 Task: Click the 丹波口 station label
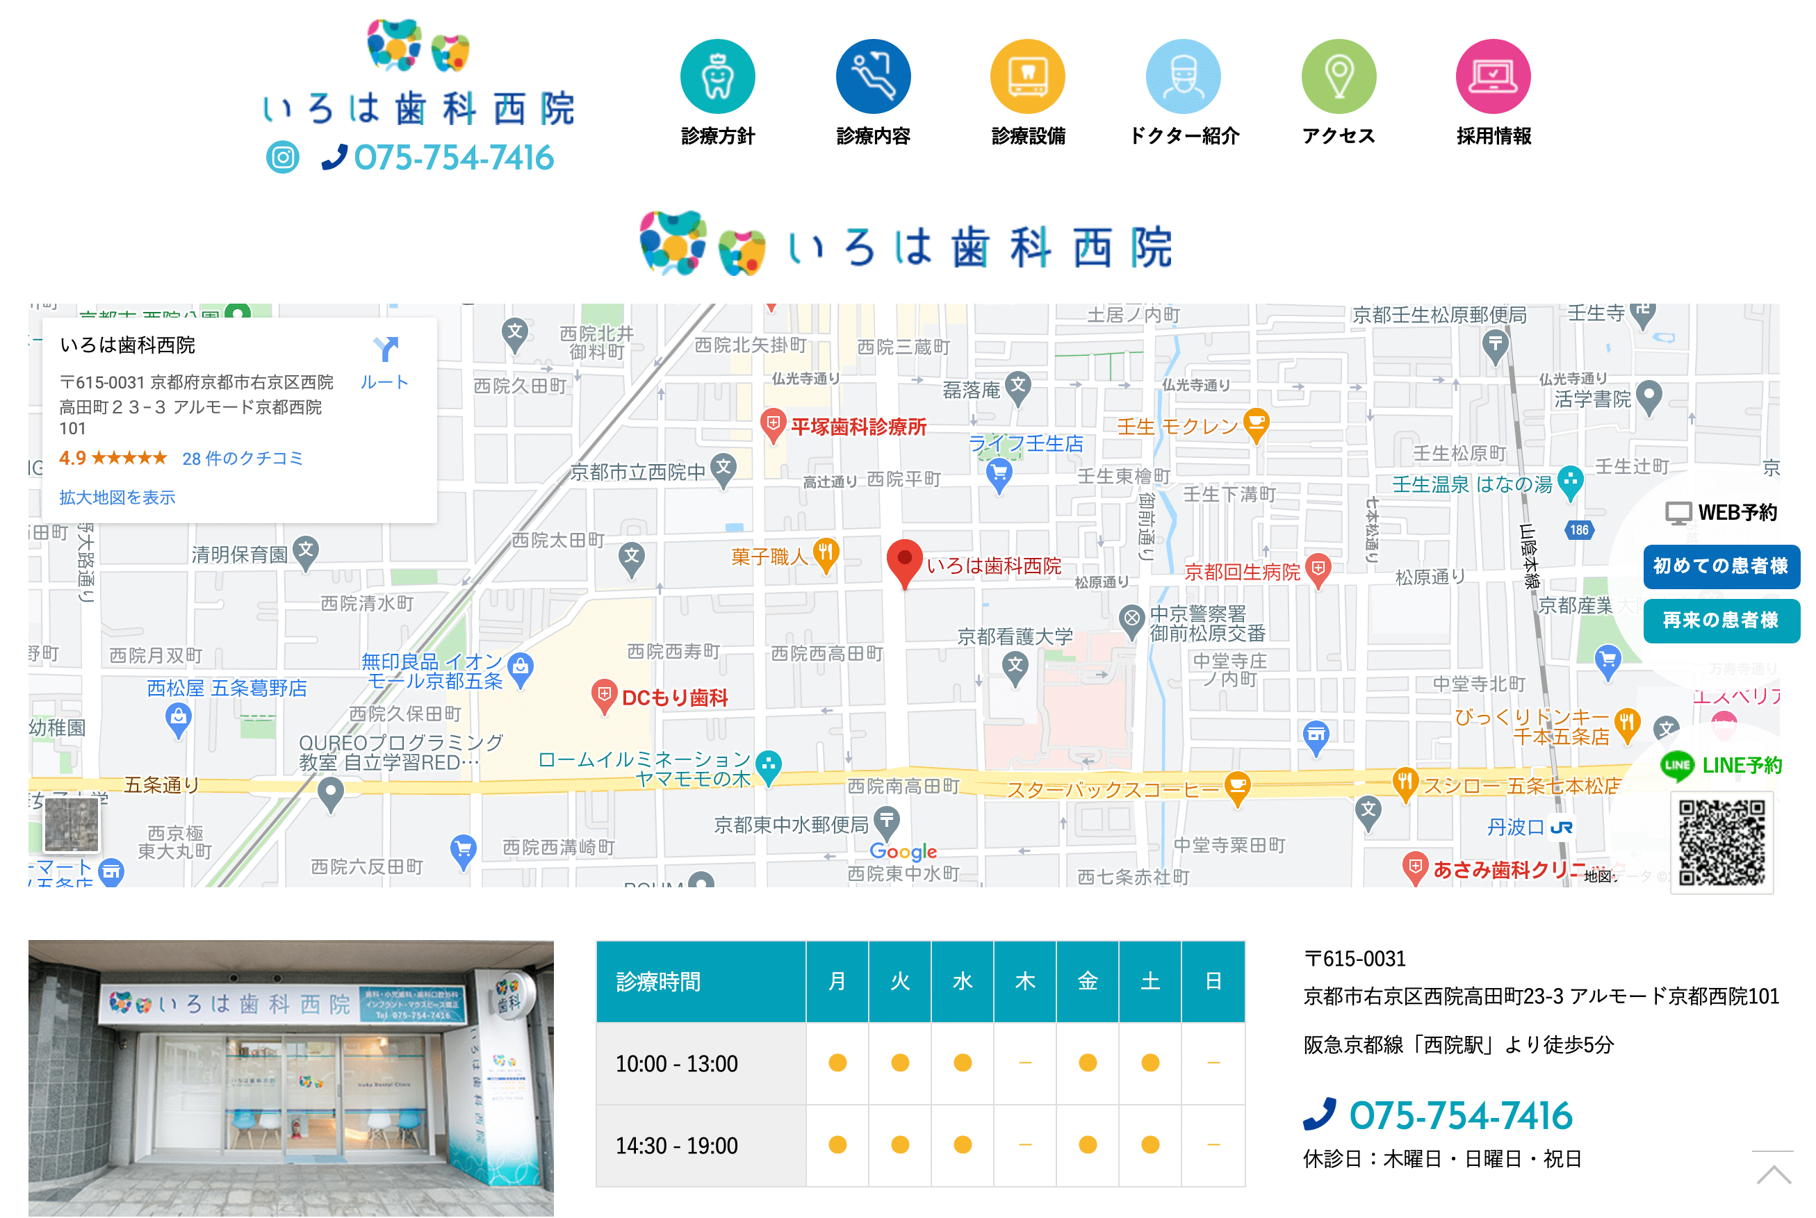(1514, 828)
